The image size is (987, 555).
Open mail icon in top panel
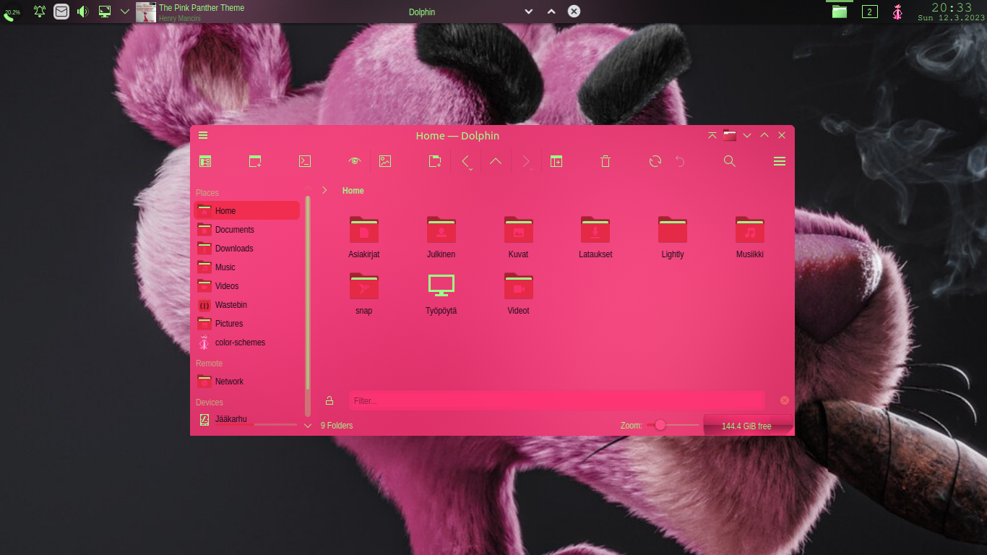pyautogui.click(x=61, y=12)
